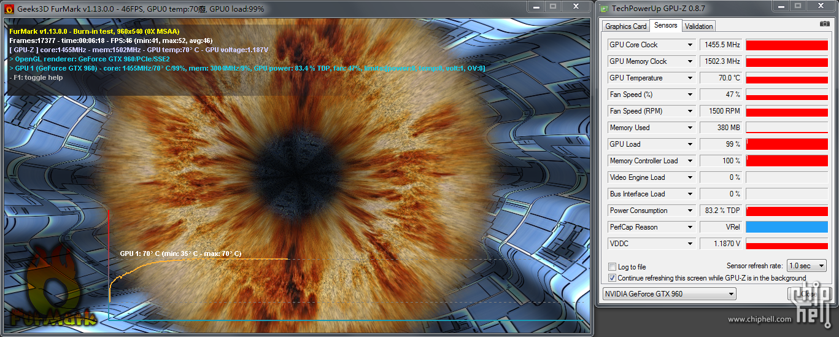
Task: Click the blue PerfCap Reason graph bar
Action: [787, 227]
